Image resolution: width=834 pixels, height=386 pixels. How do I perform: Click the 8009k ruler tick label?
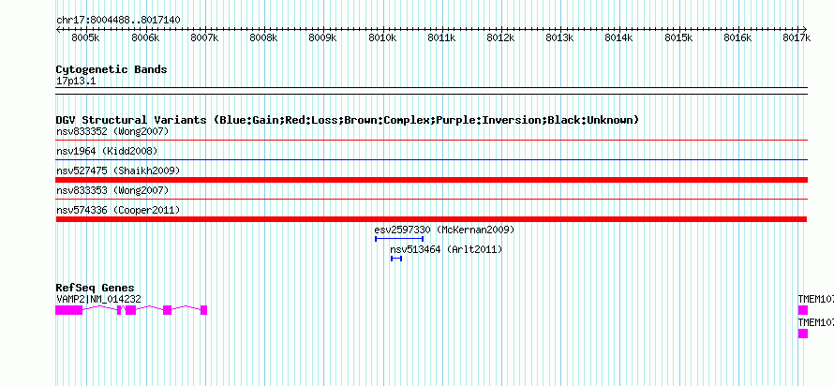click(323, 37)
